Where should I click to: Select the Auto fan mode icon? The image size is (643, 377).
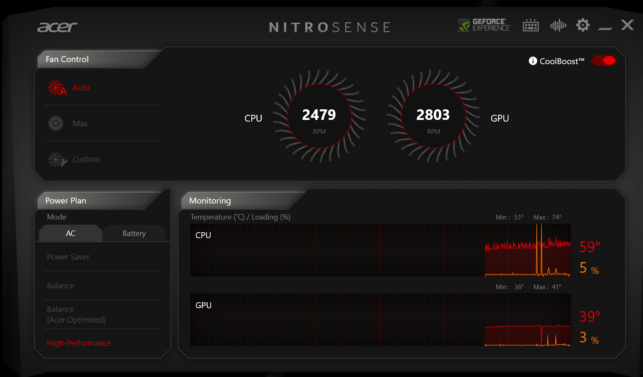57,87
